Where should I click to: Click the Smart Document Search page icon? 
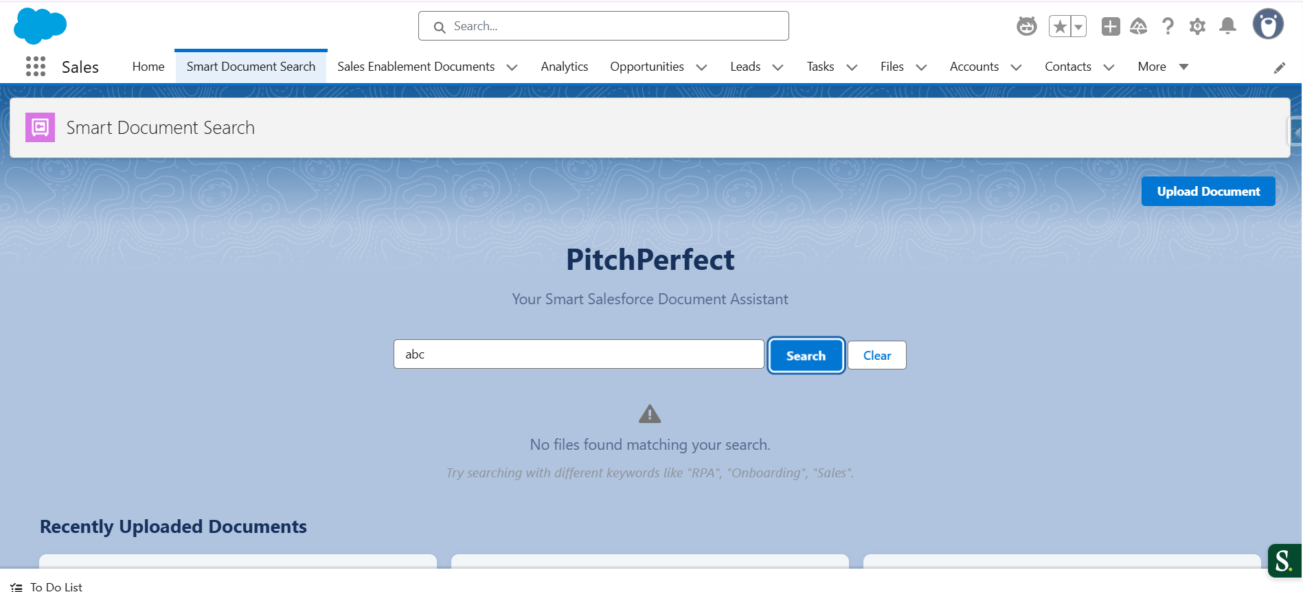coord(40,127)
